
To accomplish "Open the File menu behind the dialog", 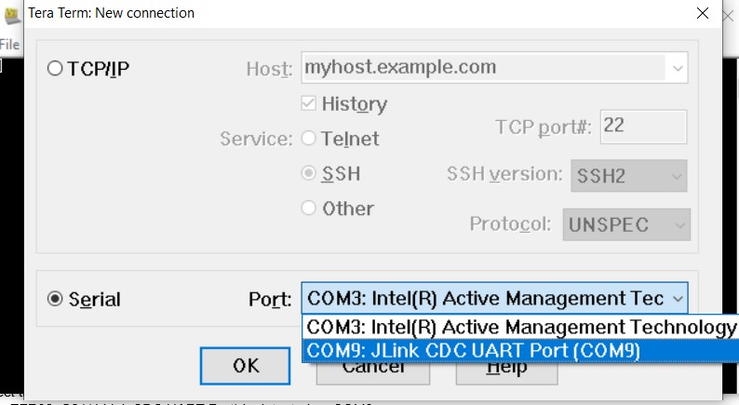I will (x=9, y=44).
